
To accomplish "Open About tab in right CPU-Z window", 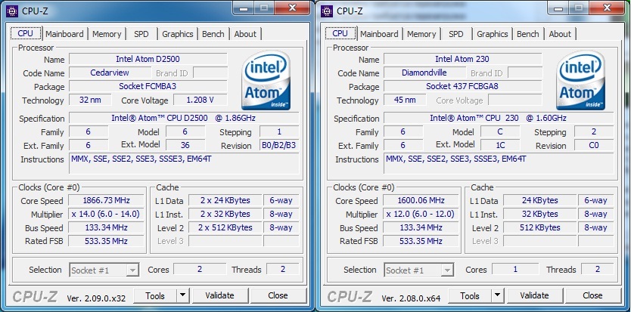I will (560, 34).
